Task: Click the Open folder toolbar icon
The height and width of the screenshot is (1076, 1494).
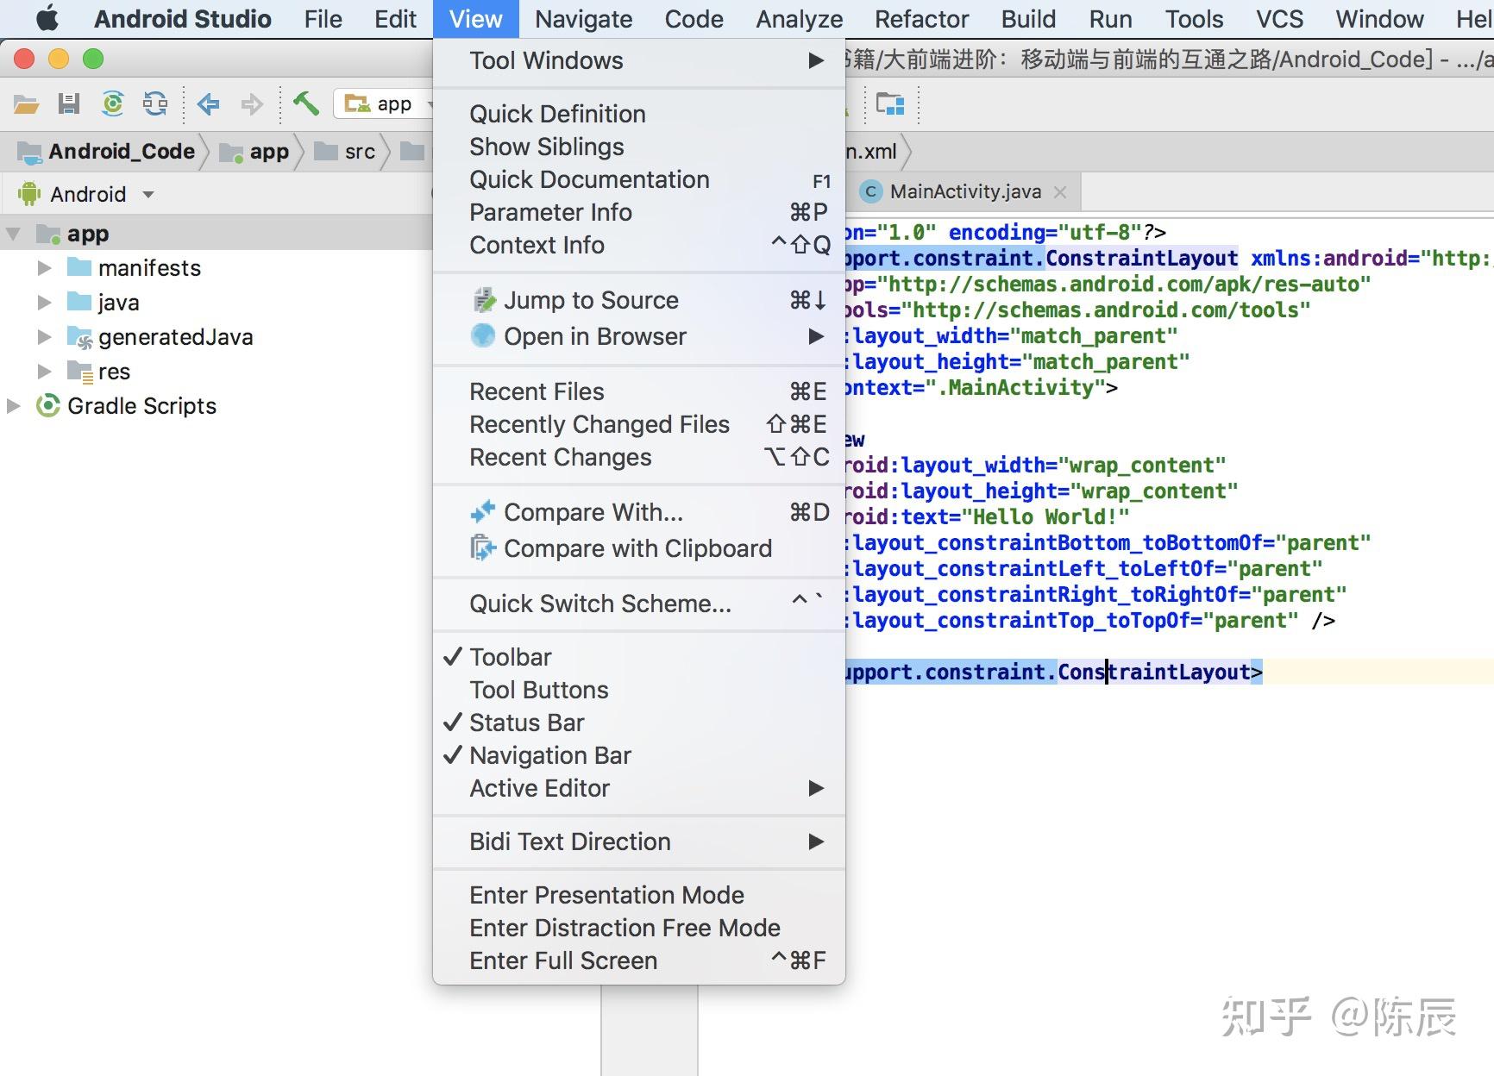Action: click(27, 104)
